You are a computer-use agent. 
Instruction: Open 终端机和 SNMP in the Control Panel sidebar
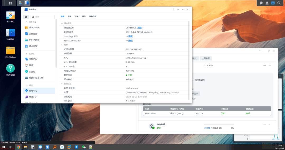coord(39,78)
